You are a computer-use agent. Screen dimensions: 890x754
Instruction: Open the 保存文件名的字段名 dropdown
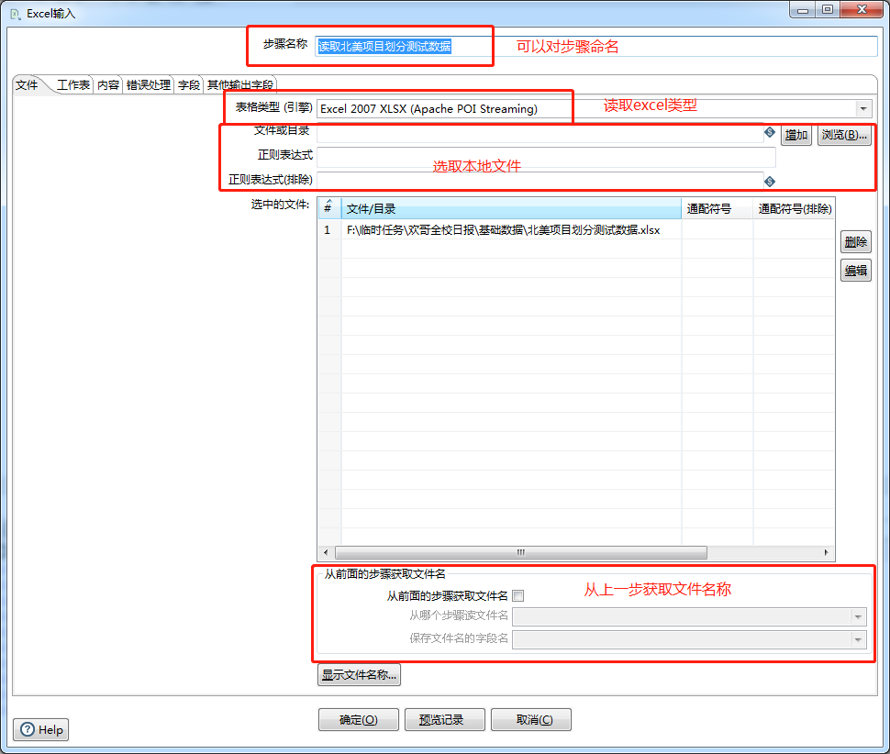[857, 639]
